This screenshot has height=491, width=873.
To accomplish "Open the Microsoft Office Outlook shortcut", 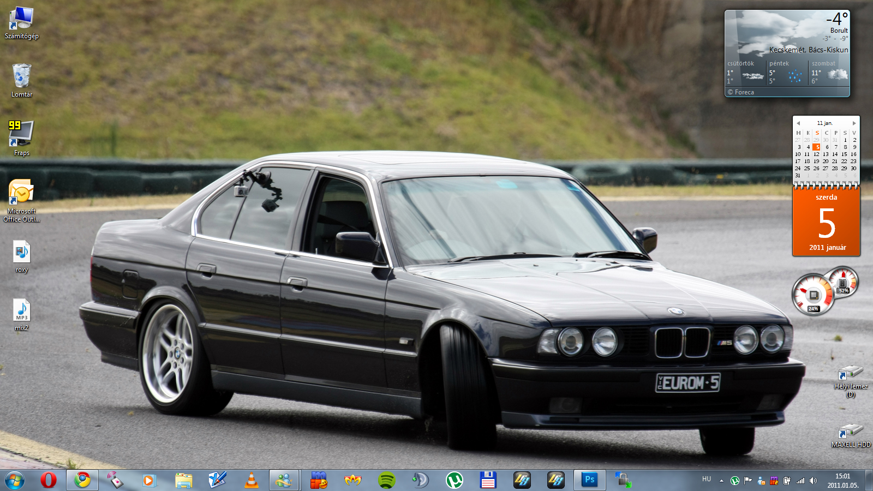I will point(21,200).
